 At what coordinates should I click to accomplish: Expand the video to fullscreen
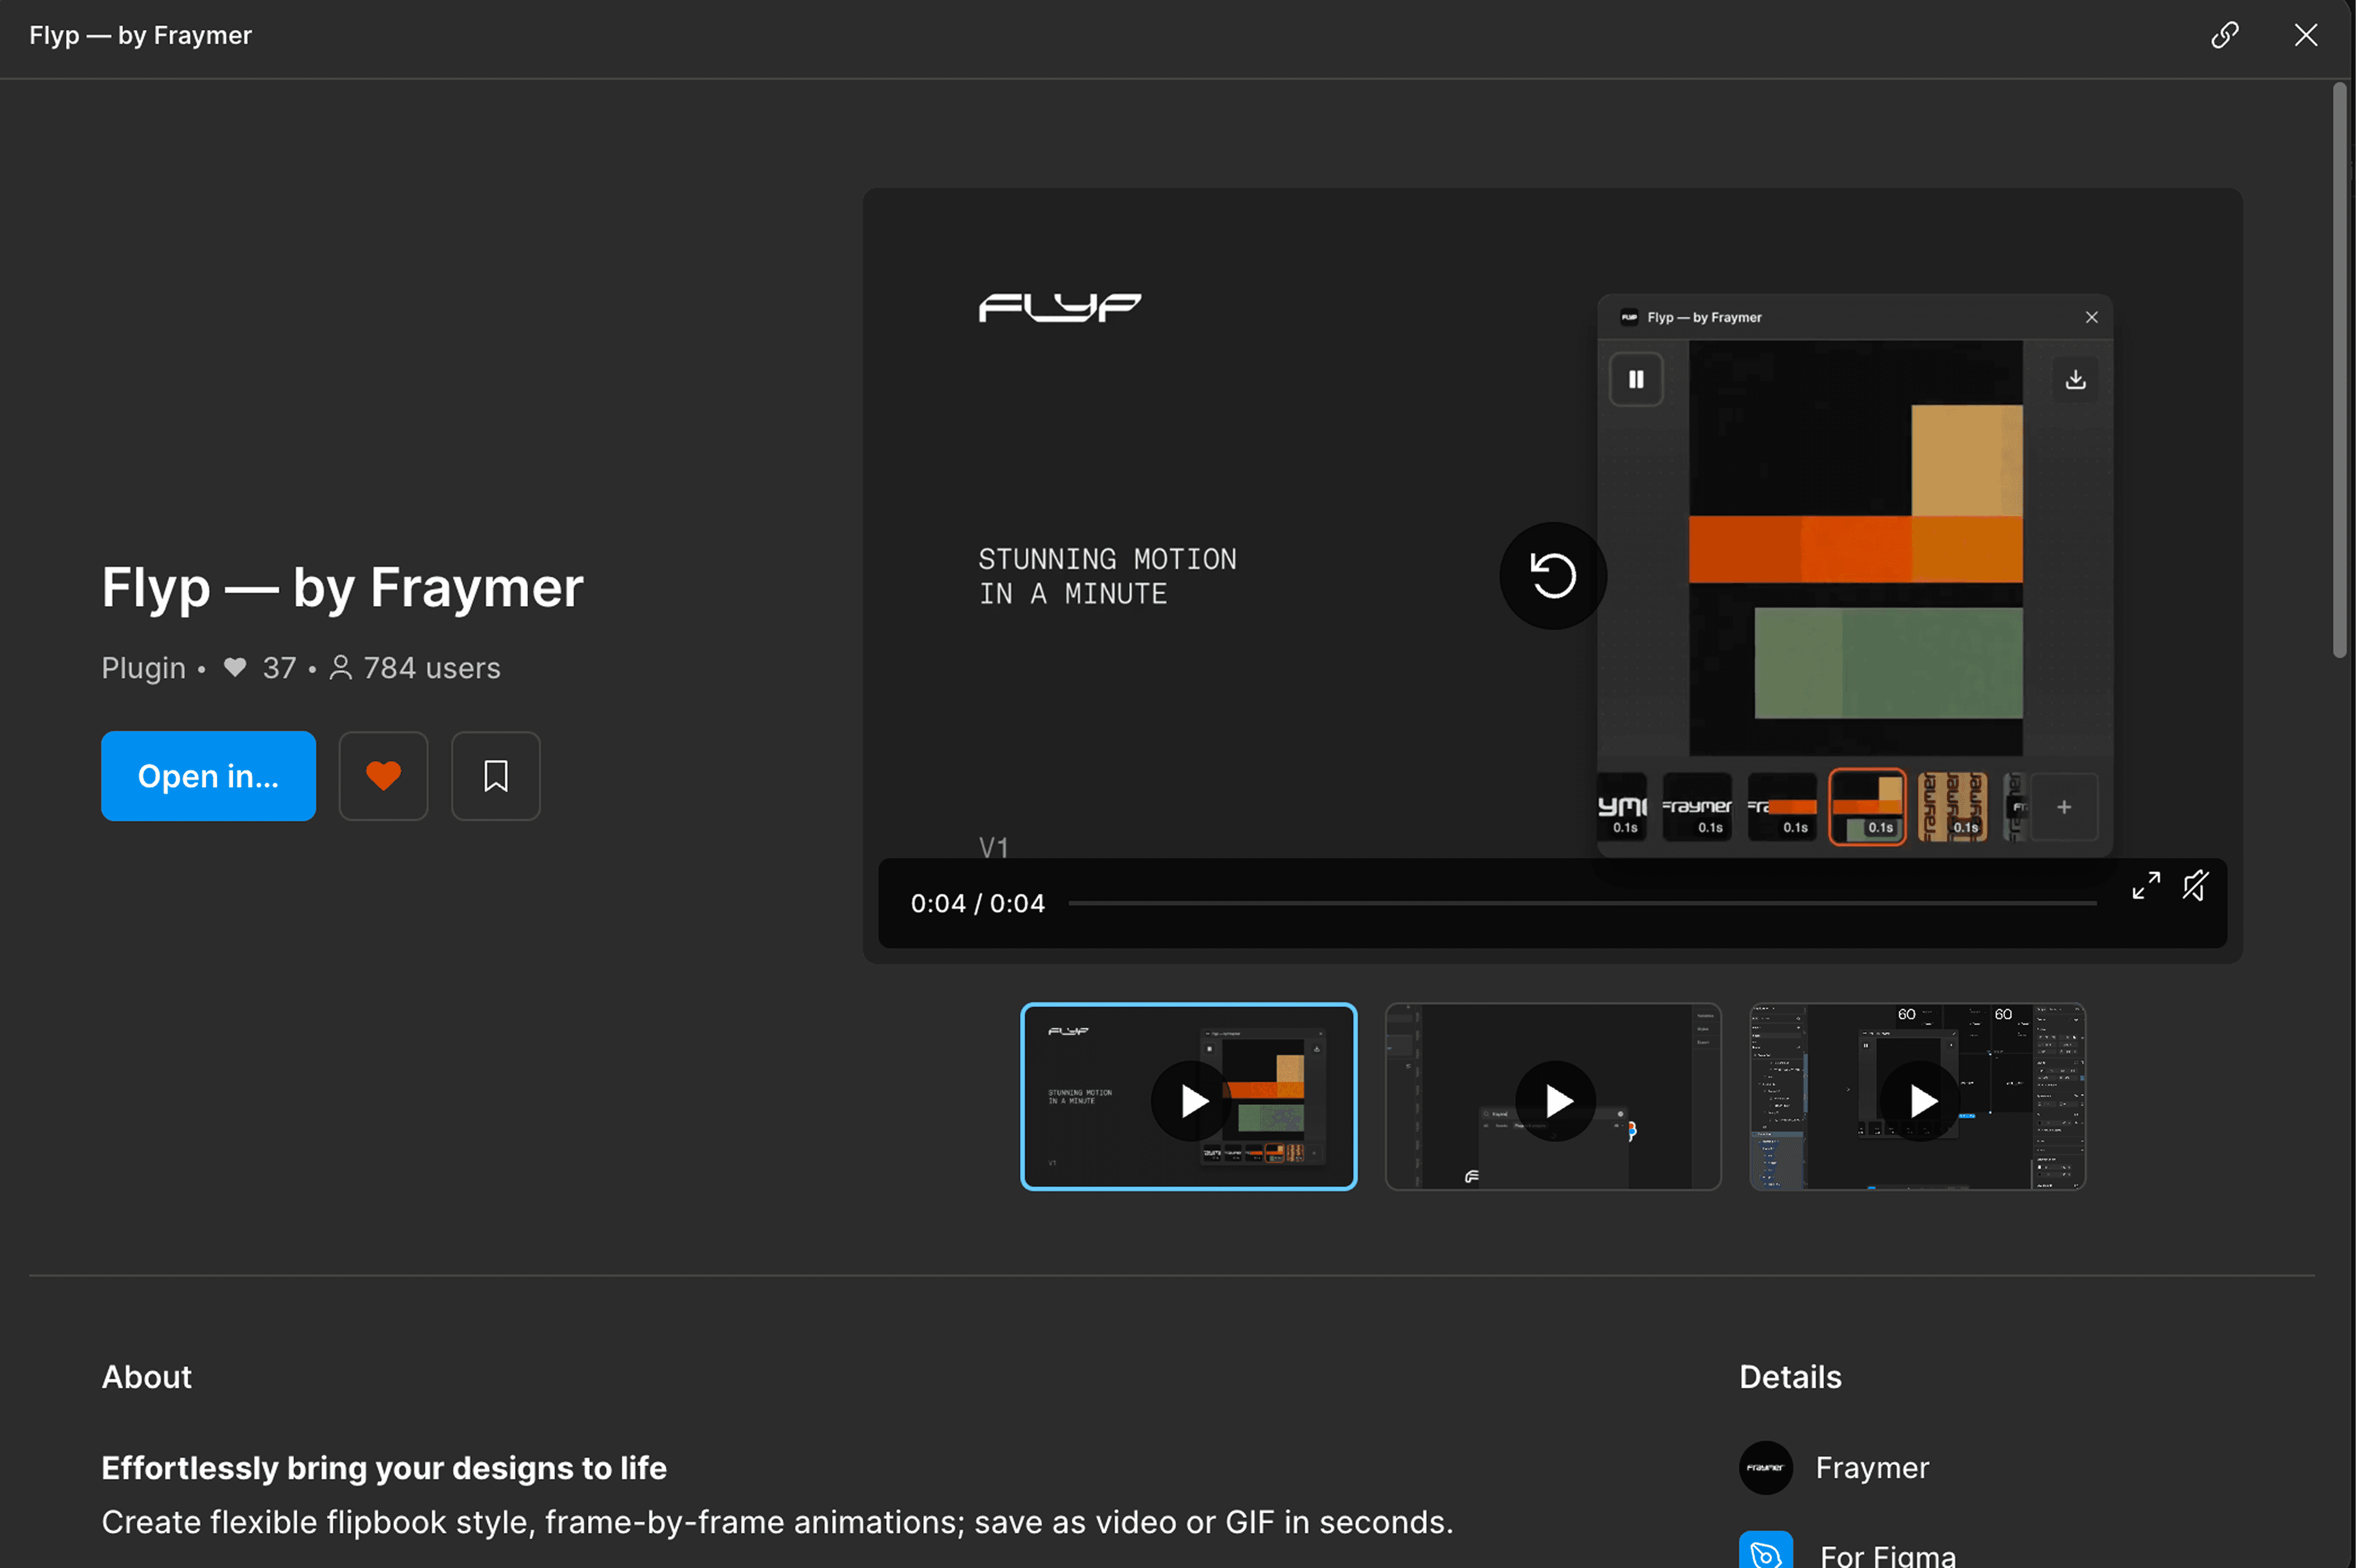2146,885
